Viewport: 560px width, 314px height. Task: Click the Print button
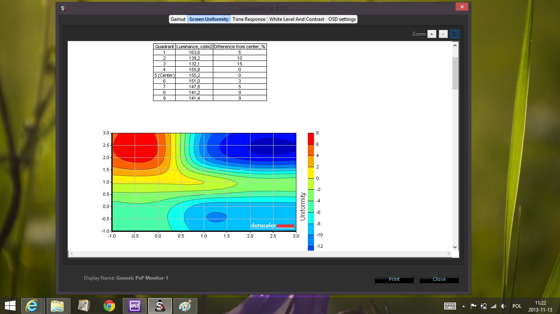pos(394,279)
